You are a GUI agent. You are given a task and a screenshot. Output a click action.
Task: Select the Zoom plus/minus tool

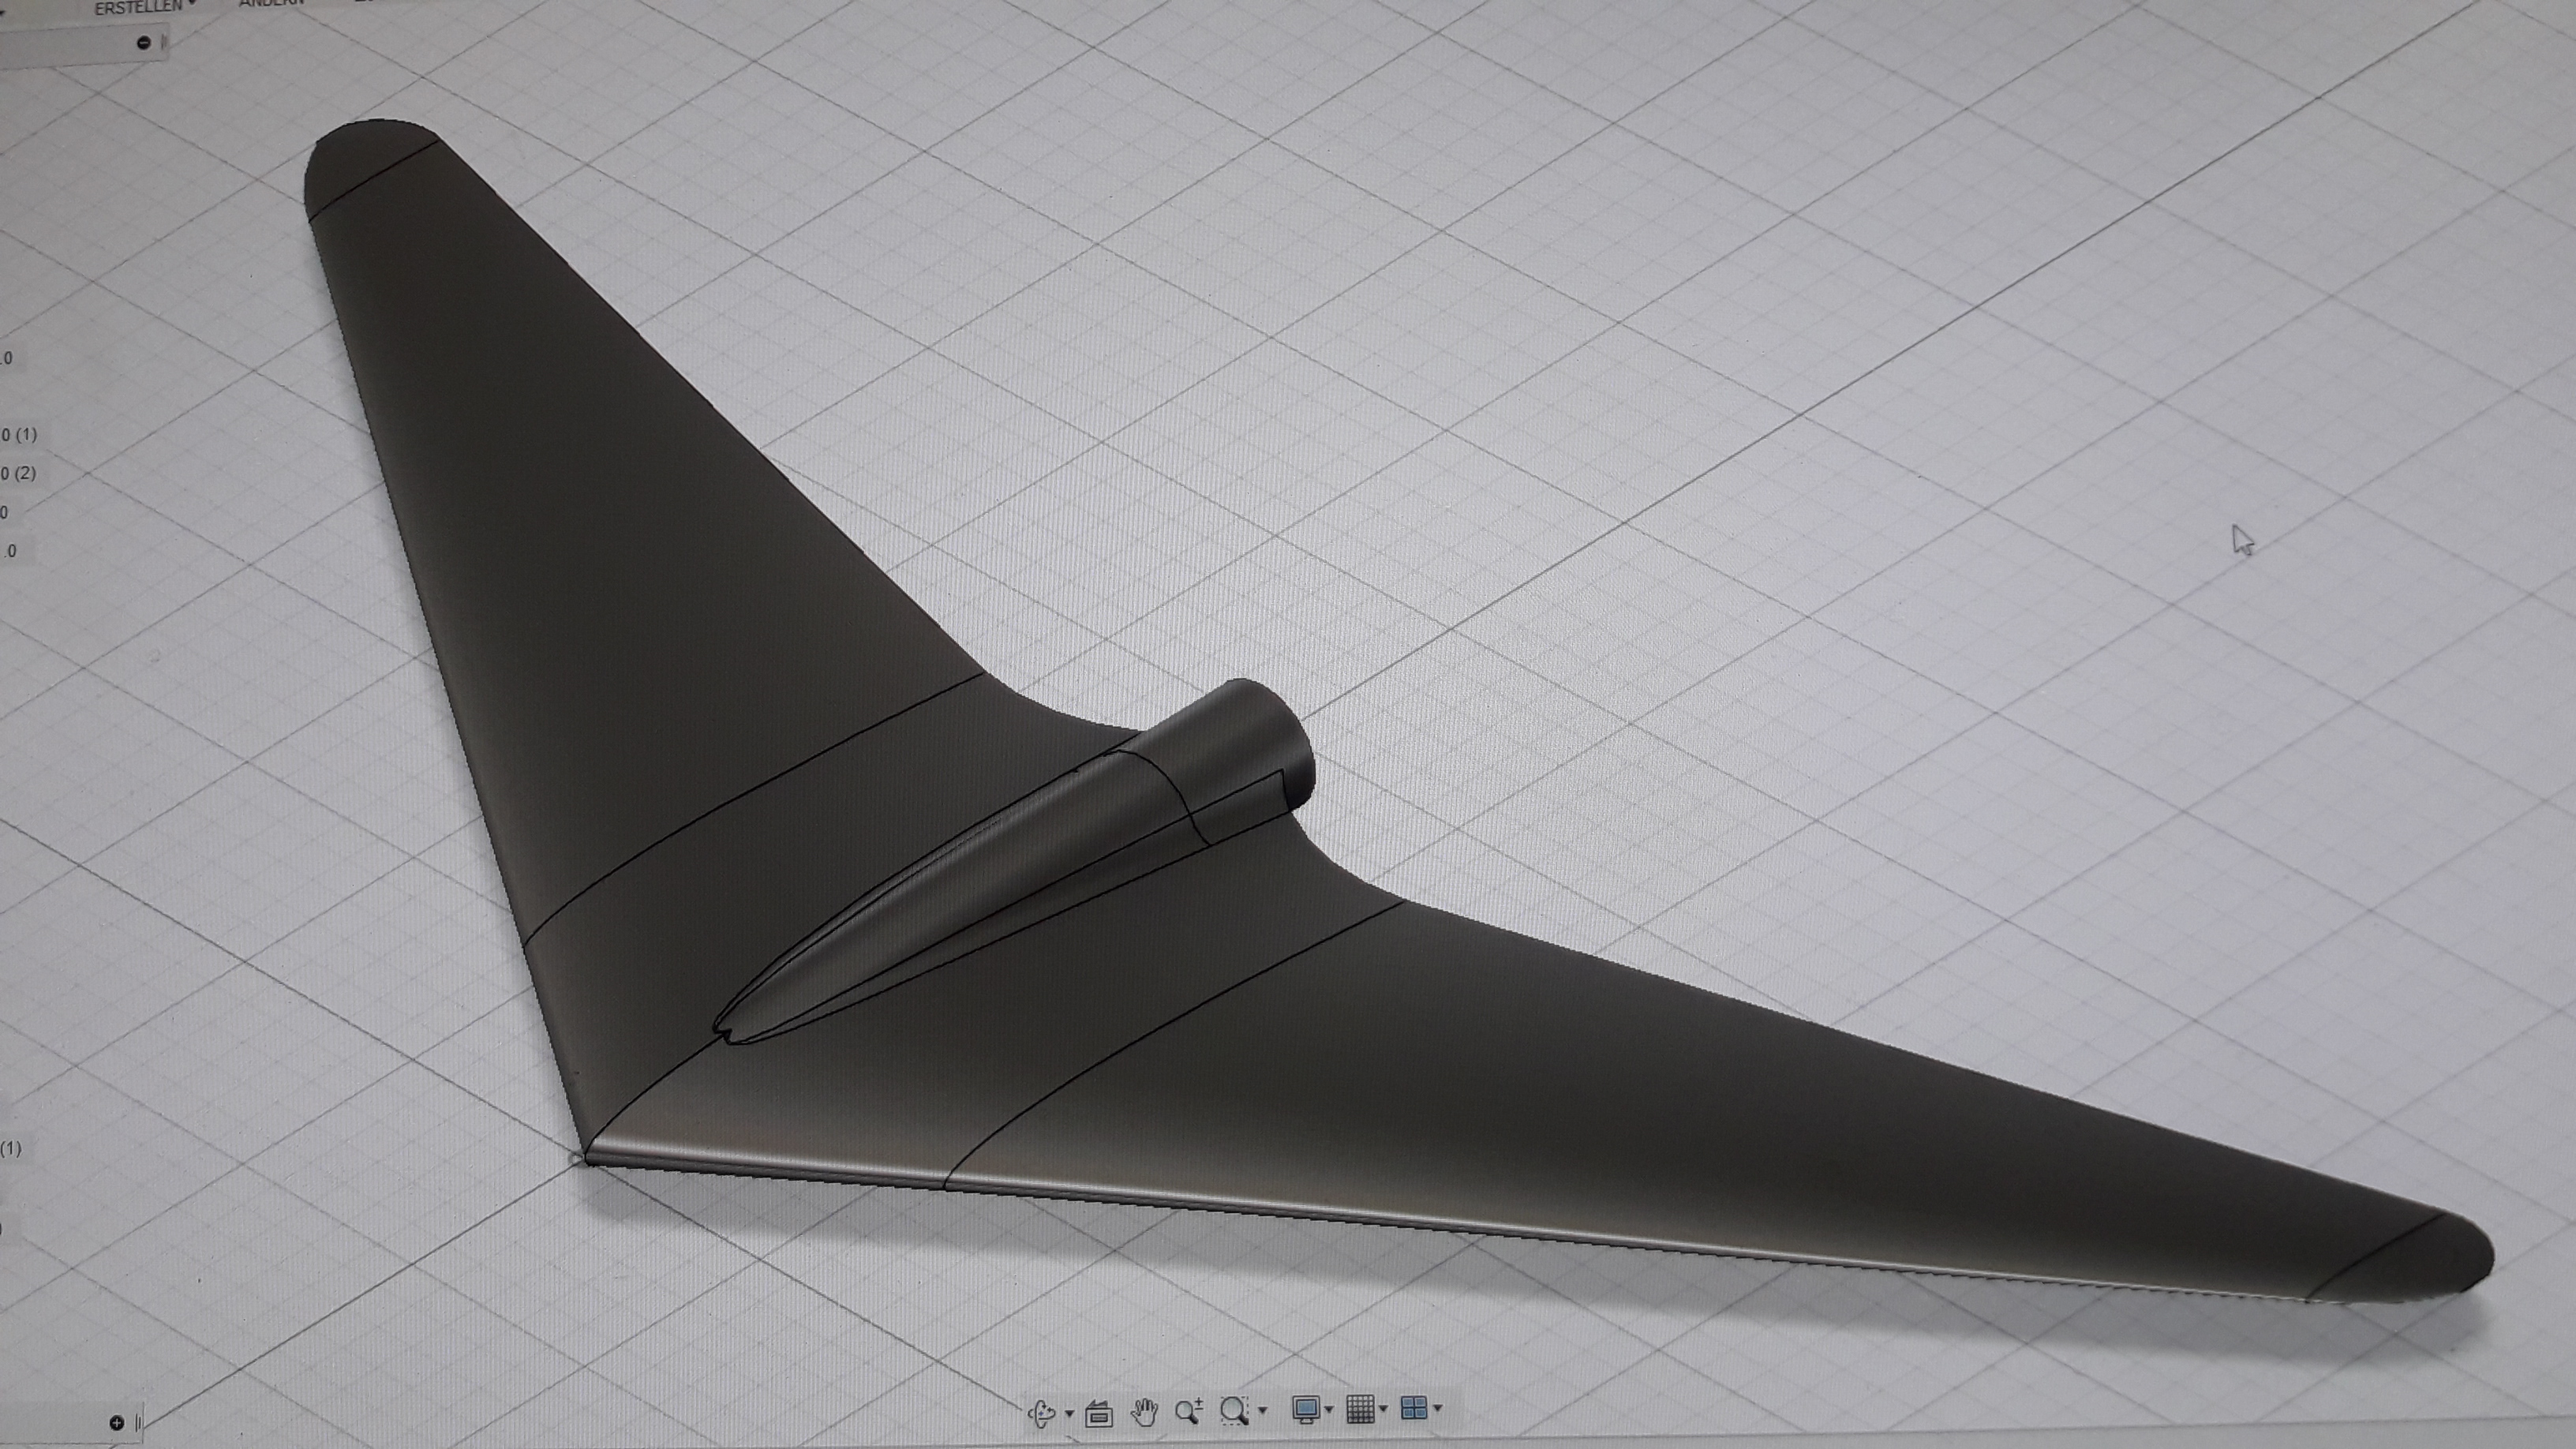[x=1189, y=1411]
